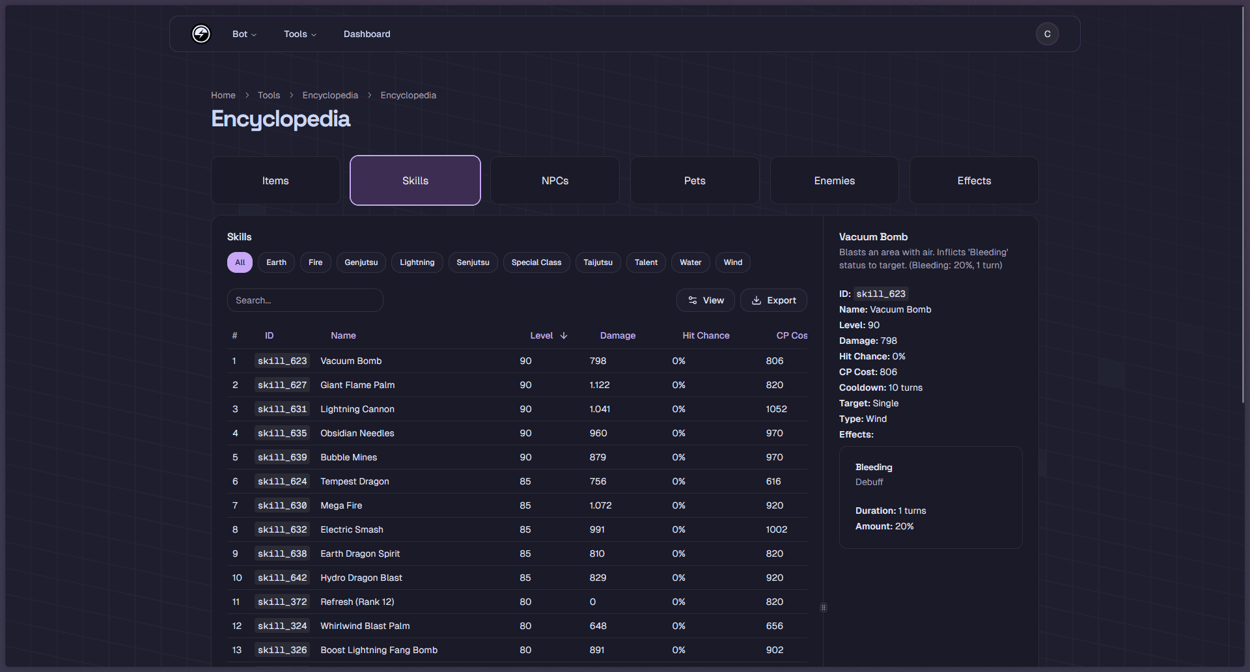This screenshot has width=1250, height=672.
Task: Select the All skills filter
Action: [x=240, y=262]
